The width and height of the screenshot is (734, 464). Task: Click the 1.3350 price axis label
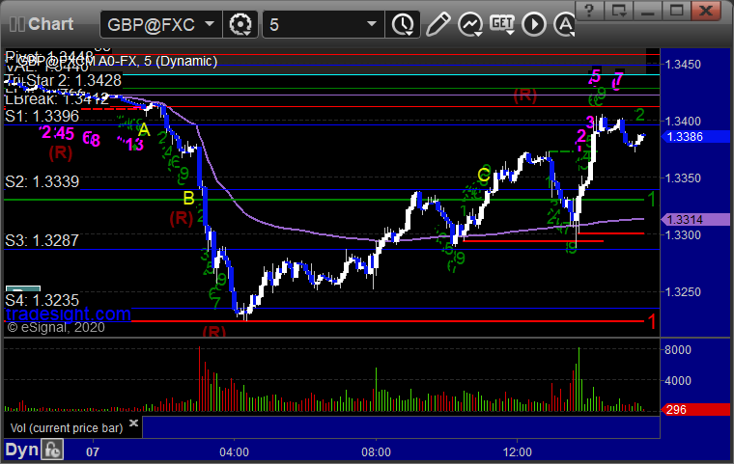683,178
